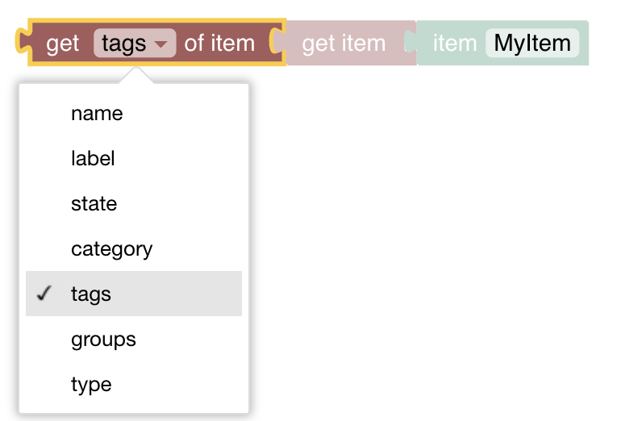Select category in the dropdown menu
The width and height of the screenshot is (642, 421).
[x=111, y=249]
